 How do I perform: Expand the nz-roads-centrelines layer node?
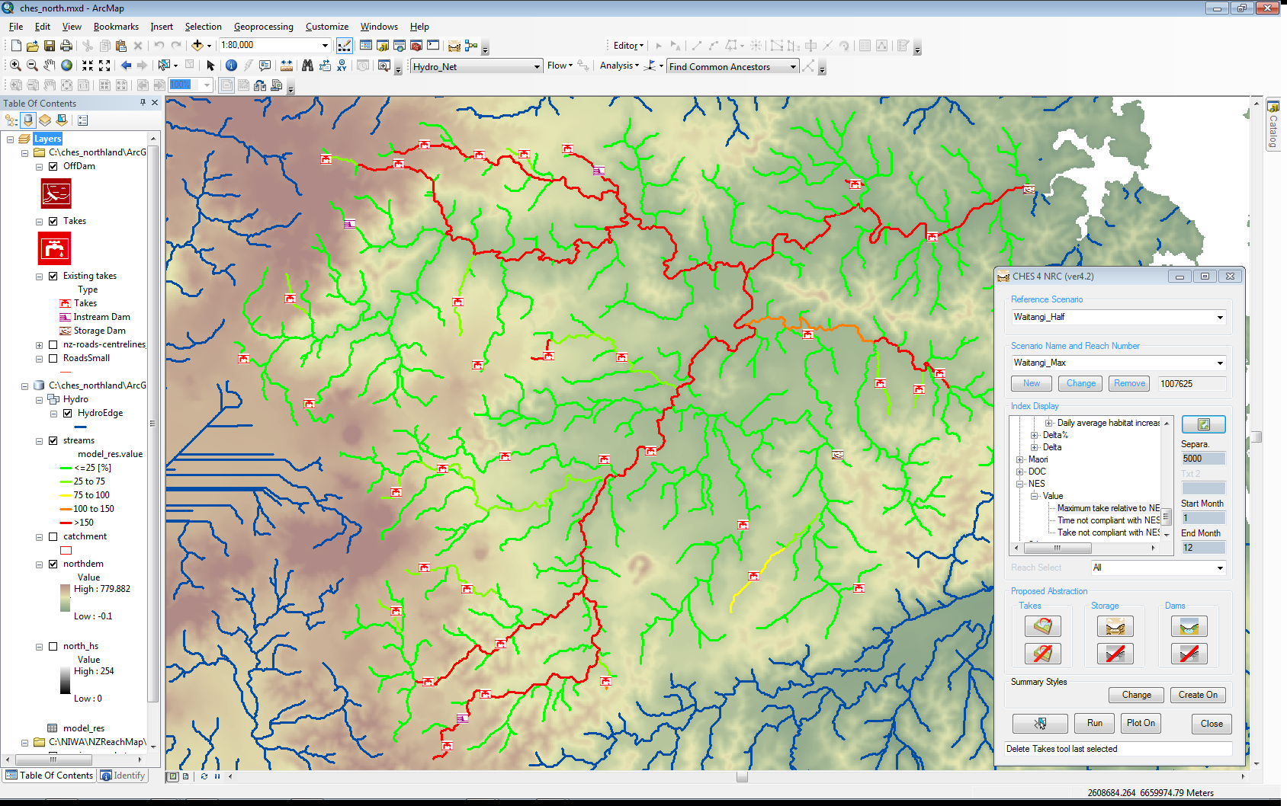(x=40, y=345)
